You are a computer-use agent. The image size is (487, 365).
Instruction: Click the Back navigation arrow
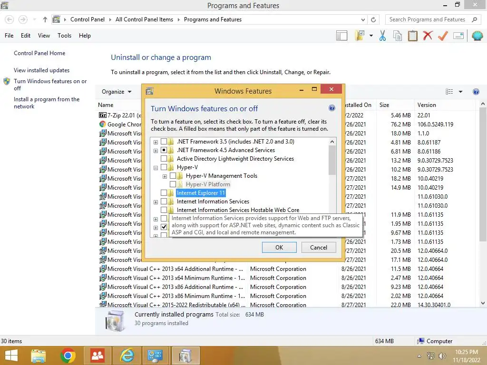10,19
